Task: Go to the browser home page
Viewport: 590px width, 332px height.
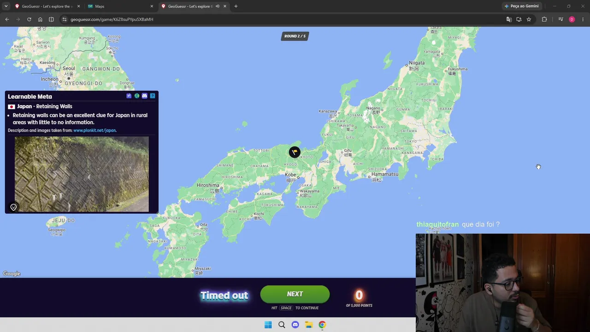Action: [x=40, y=19]
